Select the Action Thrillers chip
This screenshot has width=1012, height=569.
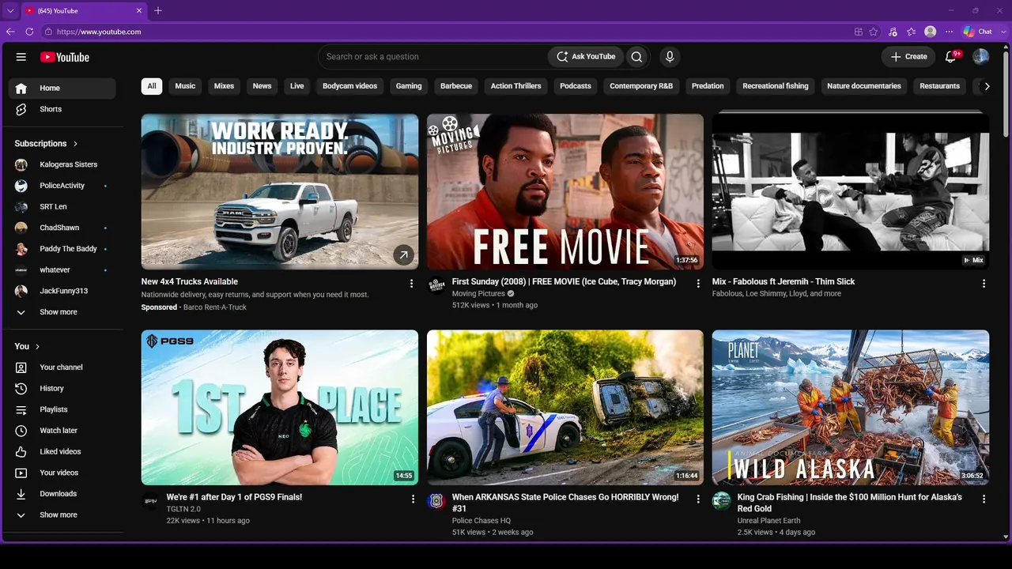click(516, 86)
